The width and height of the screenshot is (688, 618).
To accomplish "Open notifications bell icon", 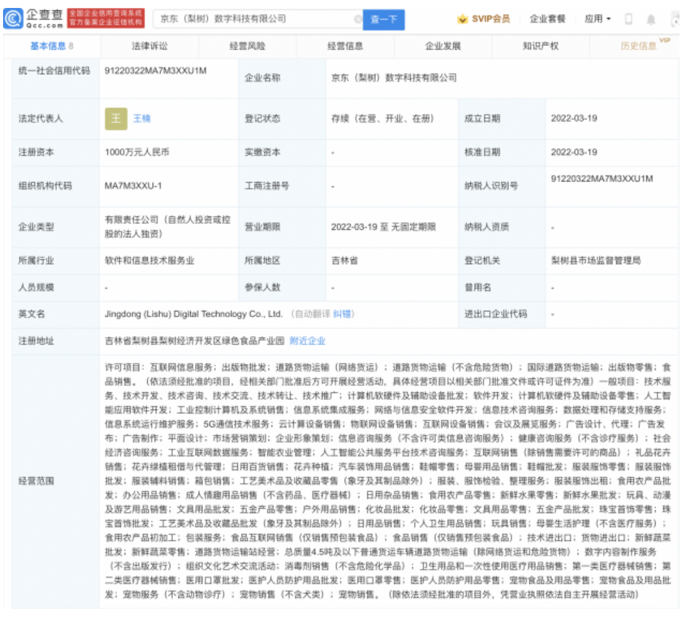I will (x=651, y=19).
